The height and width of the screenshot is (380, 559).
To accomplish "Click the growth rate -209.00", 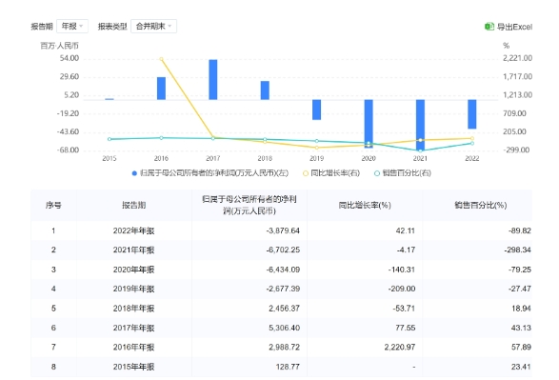I will [402, 289].
